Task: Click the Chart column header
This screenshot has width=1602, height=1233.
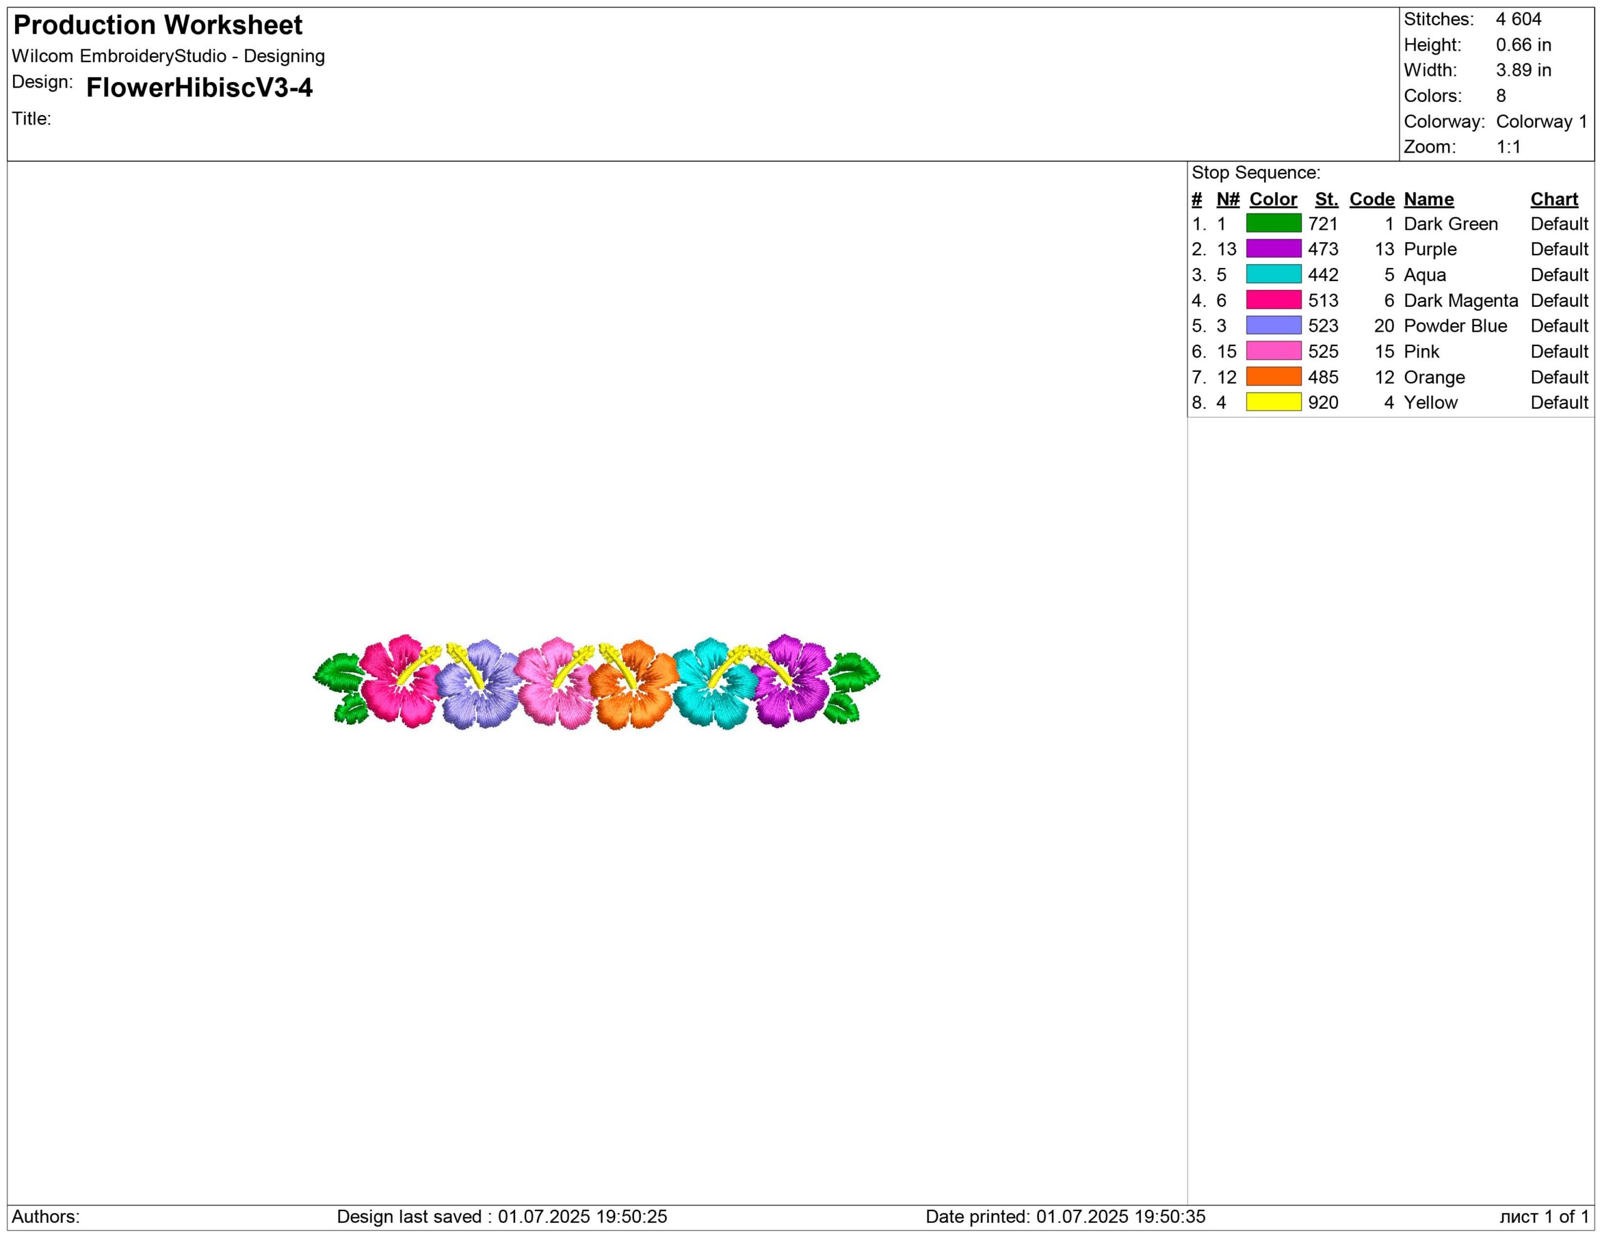Action: pos(1554,200)
